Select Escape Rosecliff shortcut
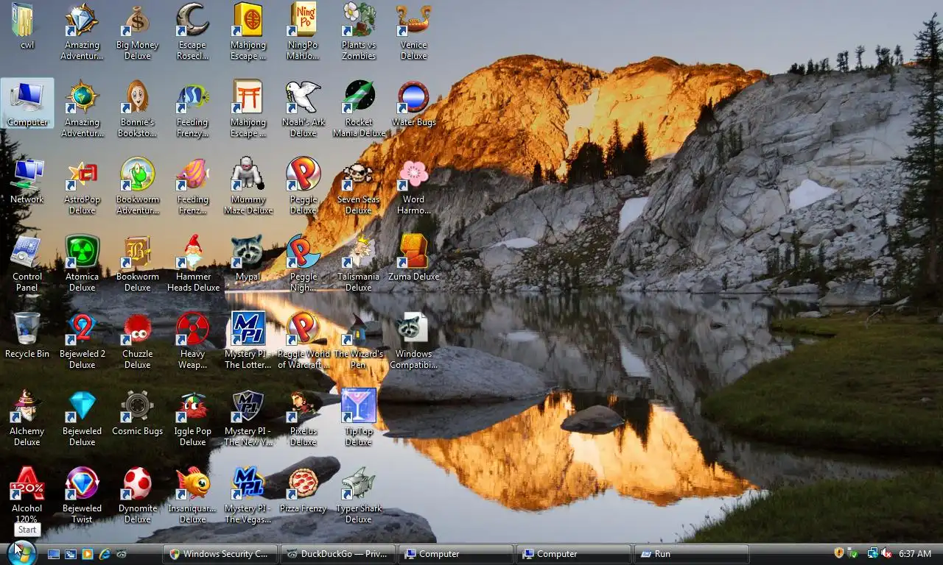943x565 pixels. pyautogui.click(x=193, y=32)
